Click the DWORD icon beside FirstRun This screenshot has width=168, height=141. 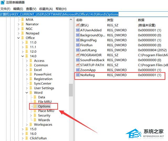[x=78, y=45]
